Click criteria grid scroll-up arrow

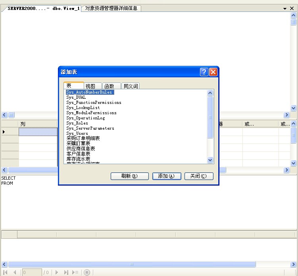tap(294, 124)
